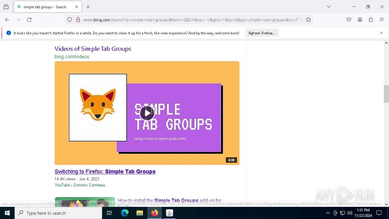389x219 pixels.
Task: Open tracking protection shield icon
Action: point(70,20)
